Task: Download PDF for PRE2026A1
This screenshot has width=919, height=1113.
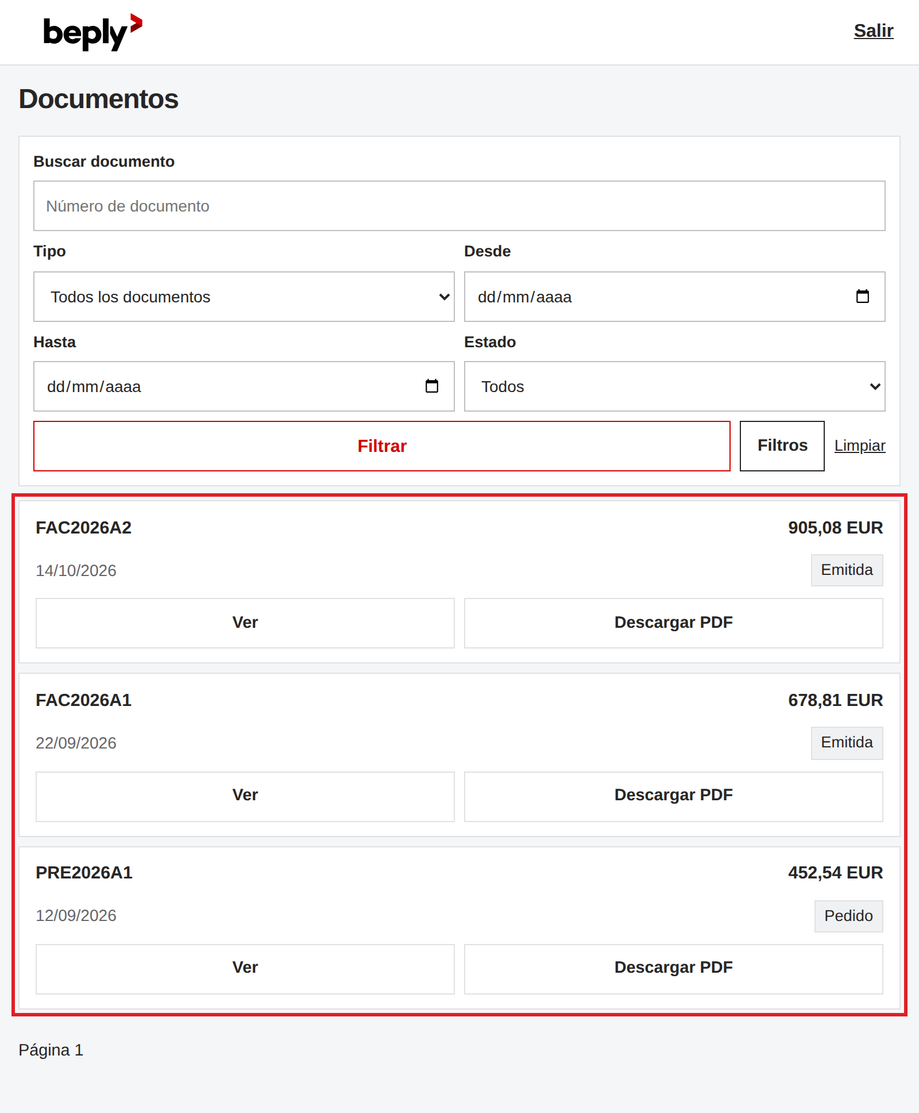Action: click(x=674, y=969)
